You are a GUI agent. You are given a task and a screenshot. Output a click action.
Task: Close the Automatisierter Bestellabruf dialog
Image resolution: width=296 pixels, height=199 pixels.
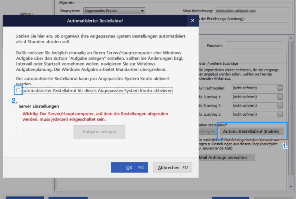coord(192,20)
